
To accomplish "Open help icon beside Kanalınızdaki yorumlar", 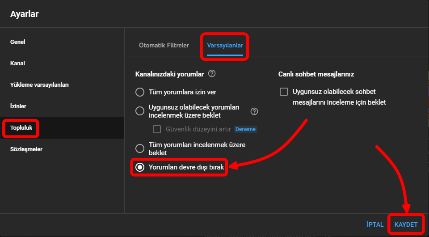I will point(212,74).
